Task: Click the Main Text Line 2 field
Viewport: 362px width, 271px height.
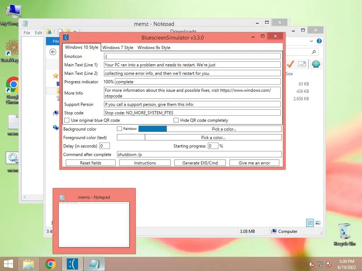Action: pyautogui.click(x=192, y=73)
